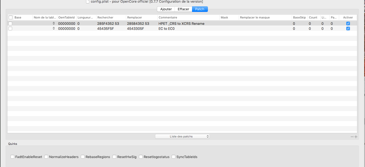Click the config.plist document icon in title
The height and width of the screenshot is (167, 365).
(88, 2)
